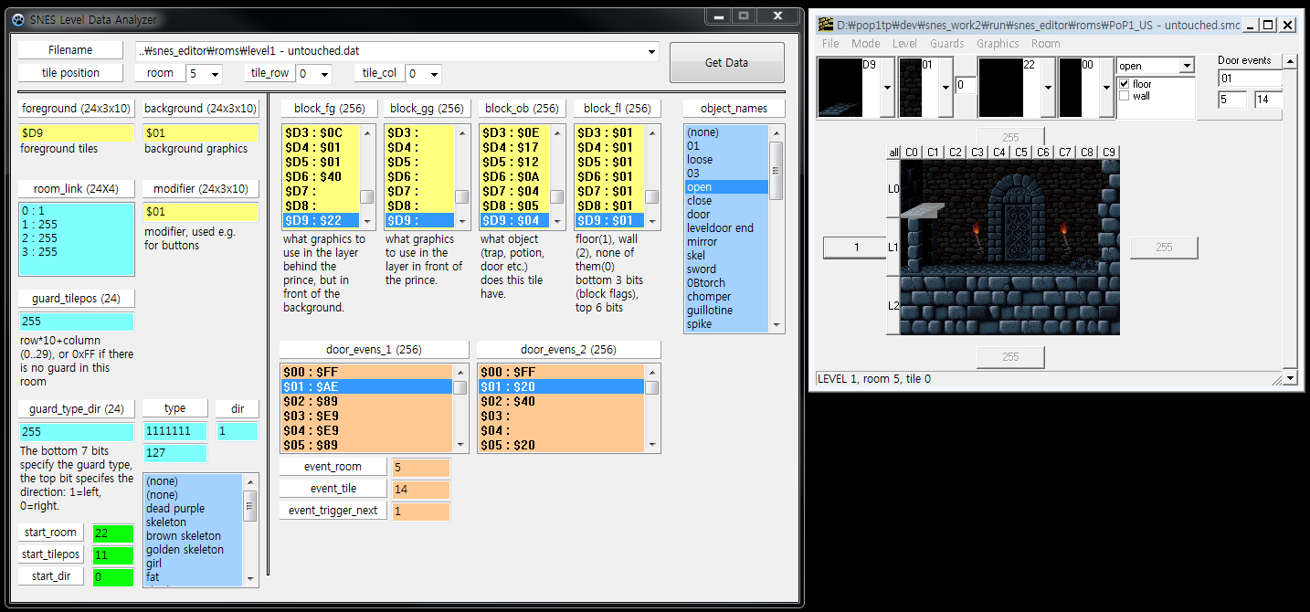Open the object type dropdown showing 'open'
Screen dimensions: 1310x612
[x=1187, y=66]
